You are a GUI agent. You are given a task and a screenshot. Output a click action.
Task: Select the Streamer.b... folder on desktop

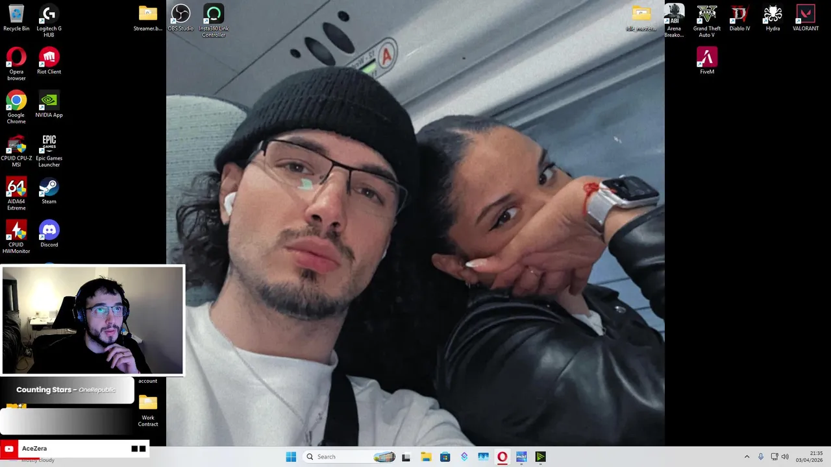click(148, 18)
